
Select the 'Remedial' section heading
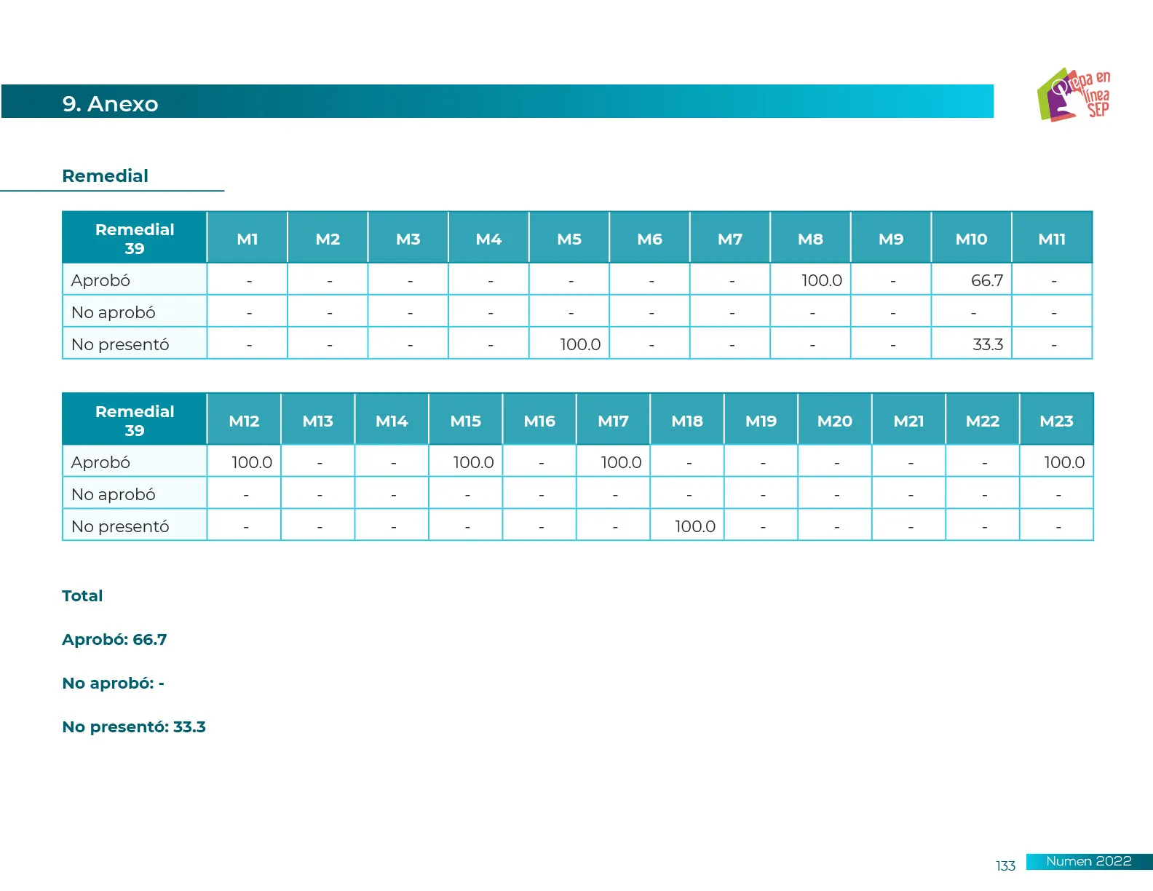pos(105,176)
